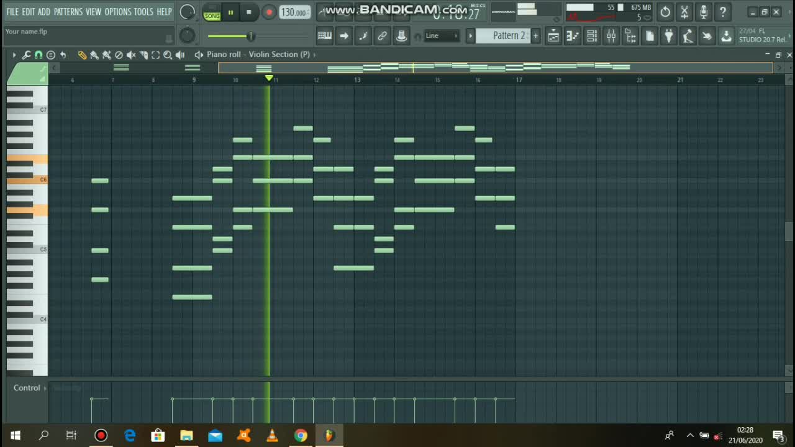The image size is (795, 447).
Task: Open piano roll options menu arrow
Action: 14,55
